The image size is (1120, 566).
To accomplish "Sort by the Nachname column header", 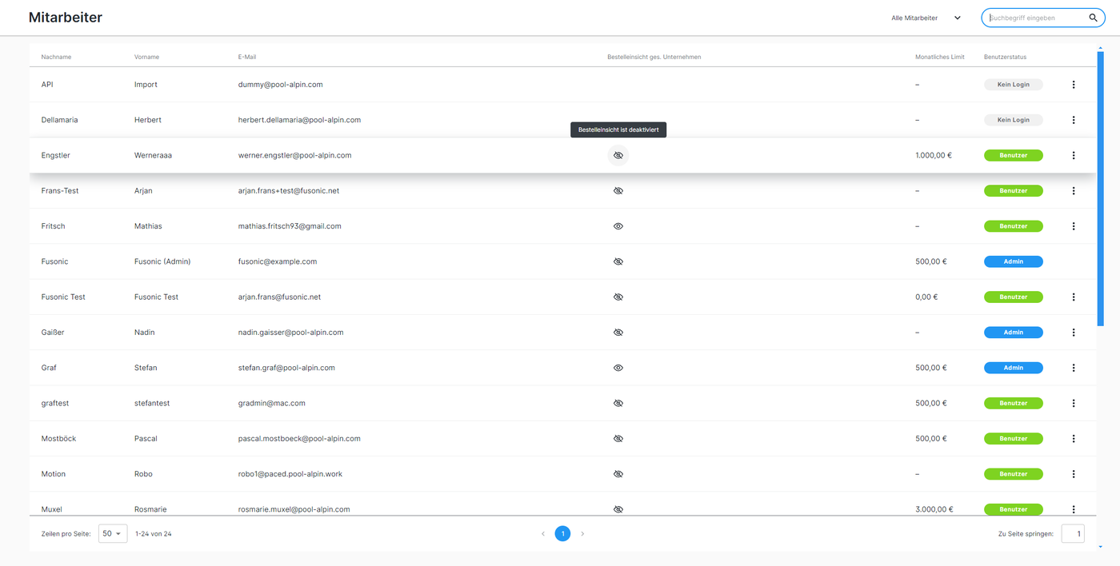I will pyautogui.click(x=56, y=57).
